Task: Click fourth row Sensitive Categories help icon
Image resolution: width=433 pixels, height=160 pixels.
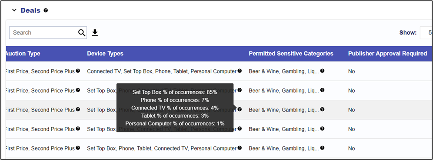Action: pos(322,129)
